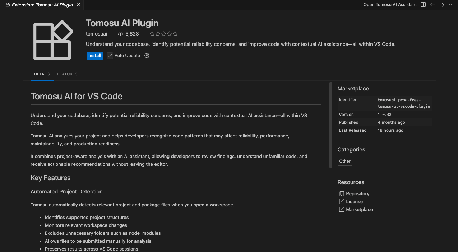Click the Key Features heading
Screen dimensions: 458x252
pyautogui.click(x=51, y=178)
